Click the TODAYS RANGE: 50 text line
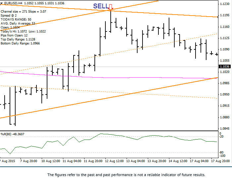This screenshot has height=183, width=232. coord(16,20)
